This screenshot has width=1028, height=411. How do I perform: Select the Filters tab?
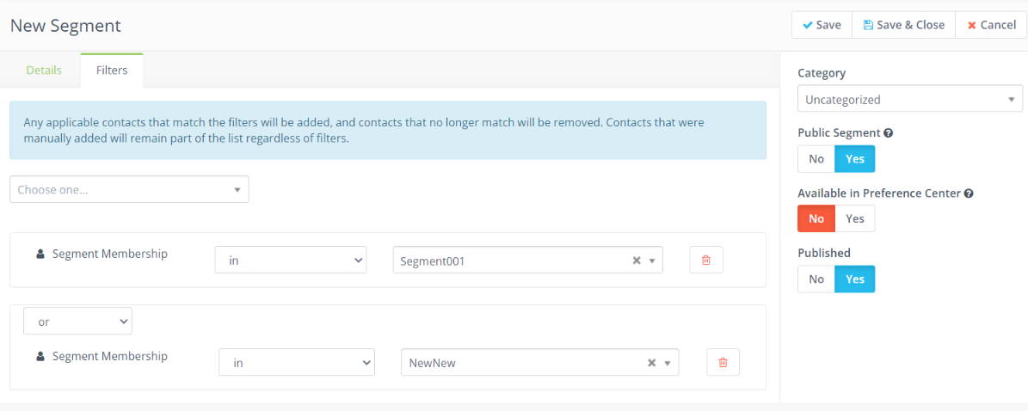(112, 71)
